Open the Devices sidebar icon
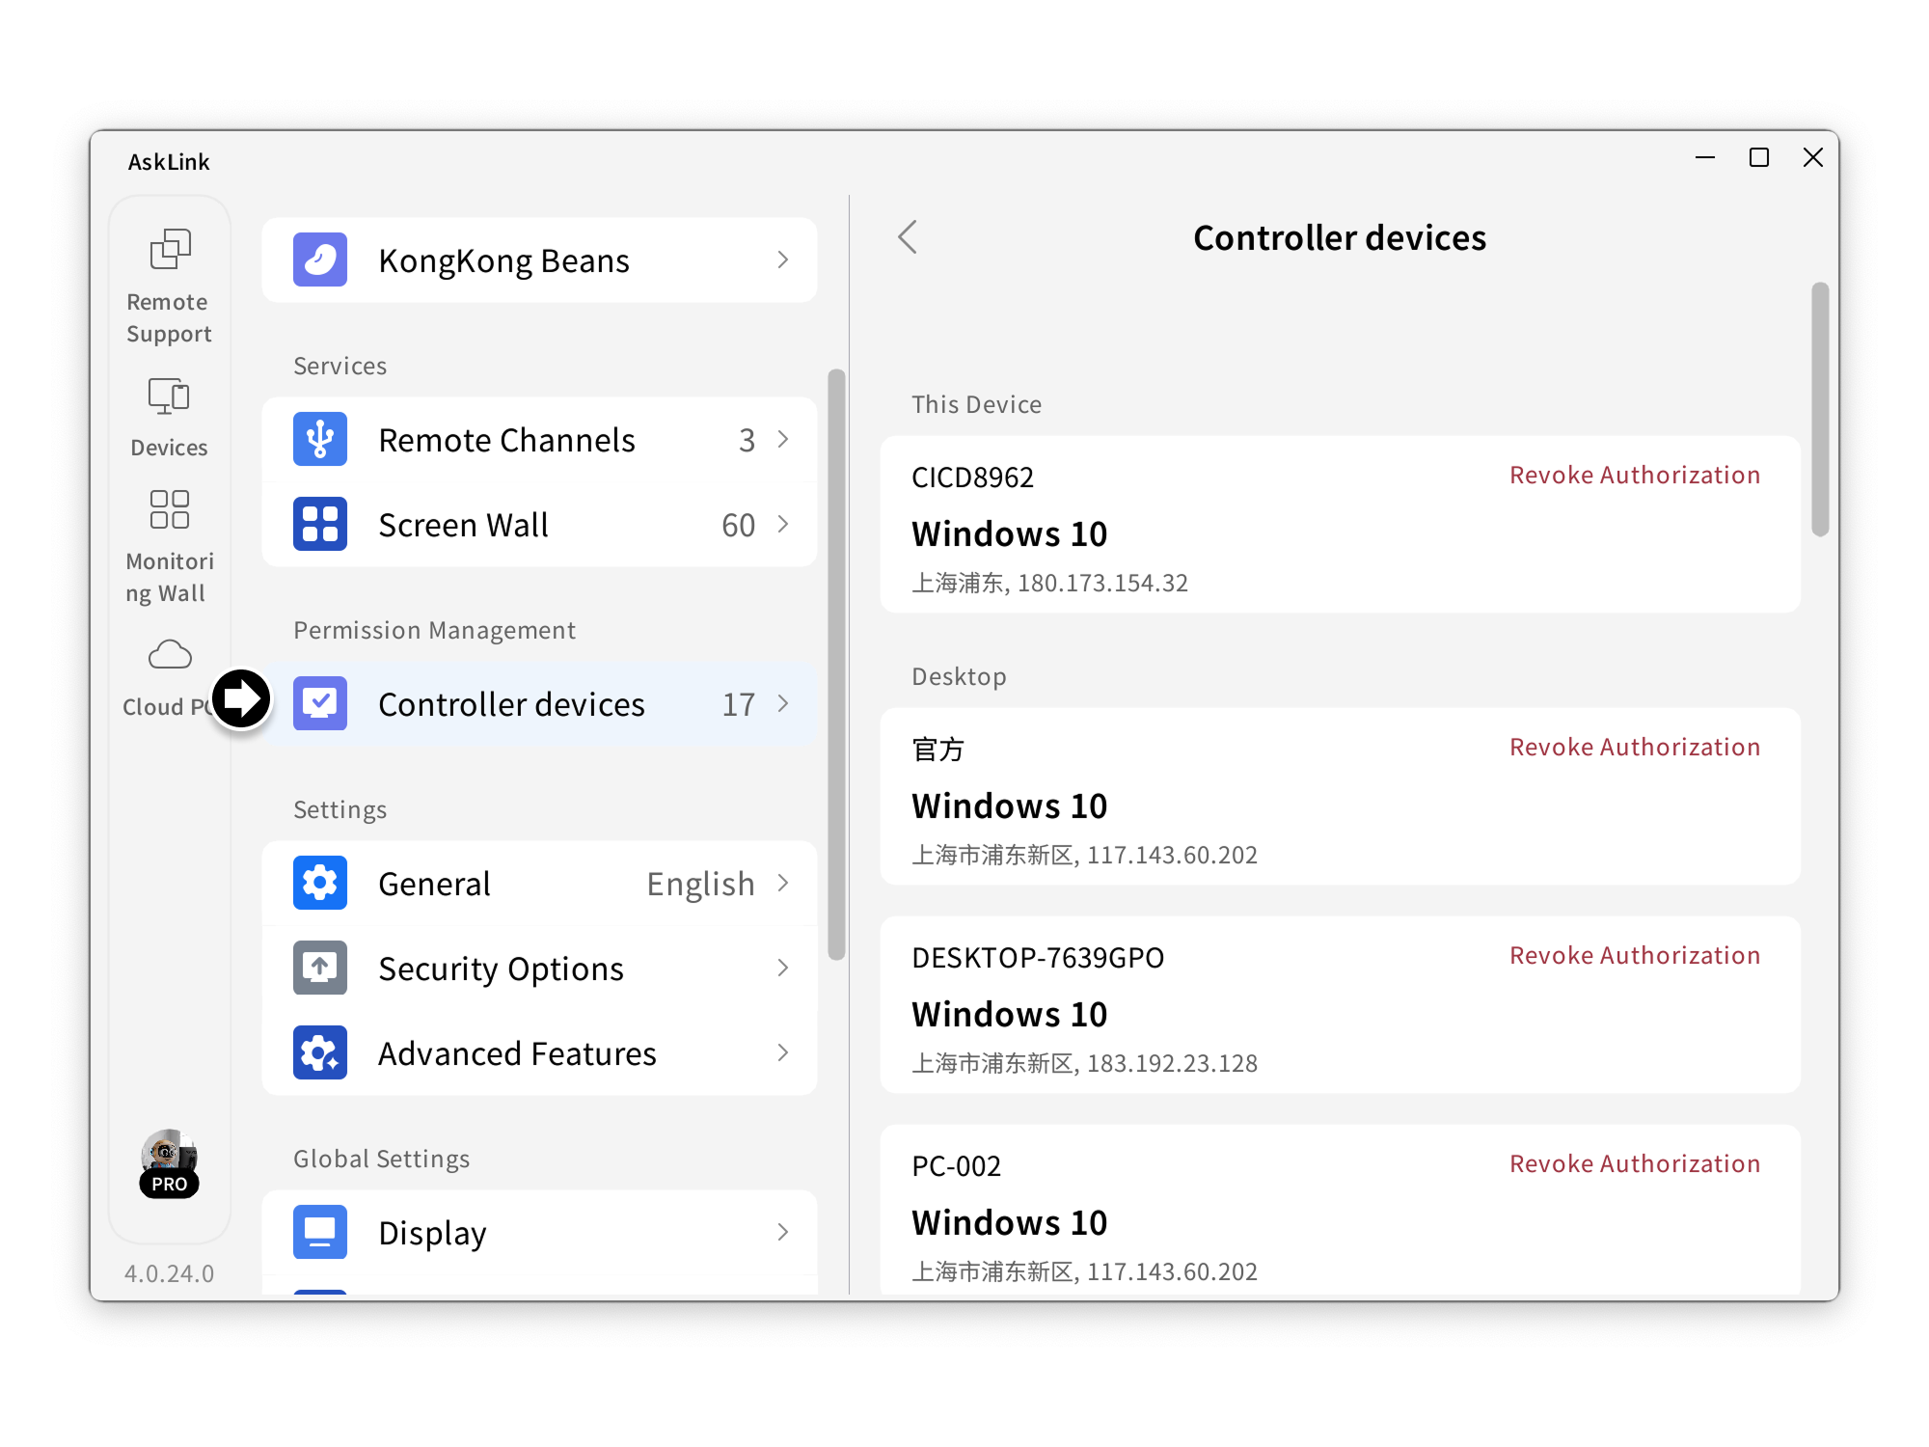 point(169,396)
